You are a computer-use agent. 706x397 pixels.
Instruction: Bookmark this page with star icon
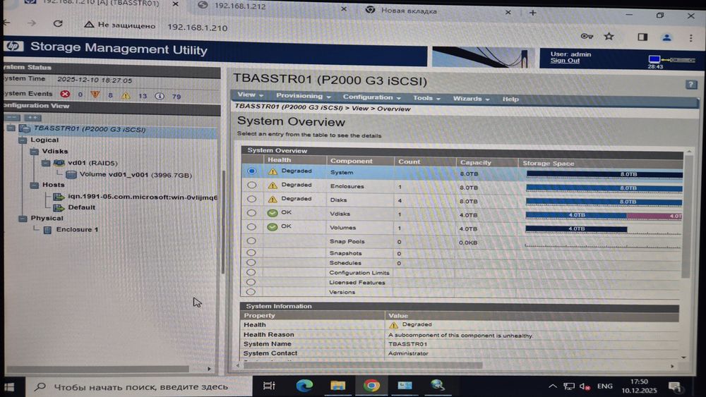(x=609, y=36)
